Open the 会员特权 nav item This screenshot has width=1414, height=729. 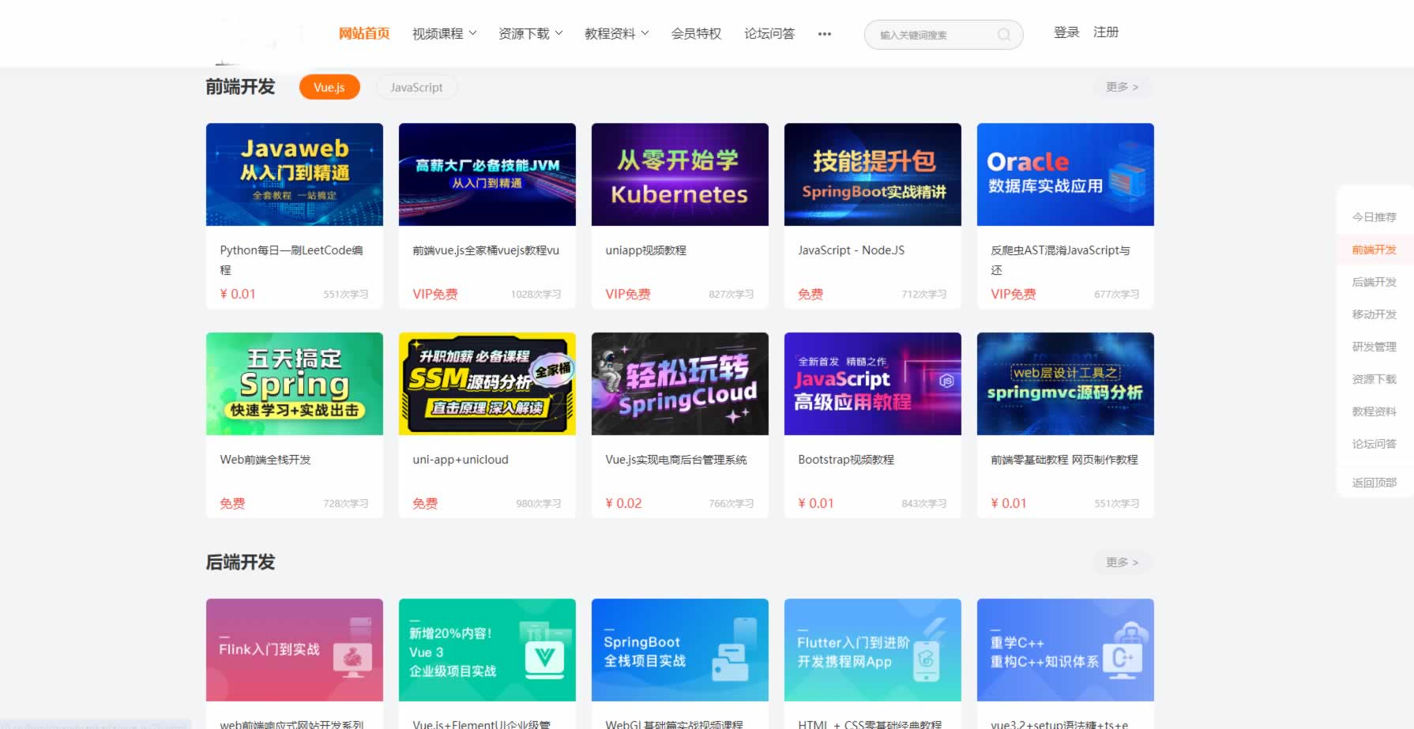pos(696,34)
